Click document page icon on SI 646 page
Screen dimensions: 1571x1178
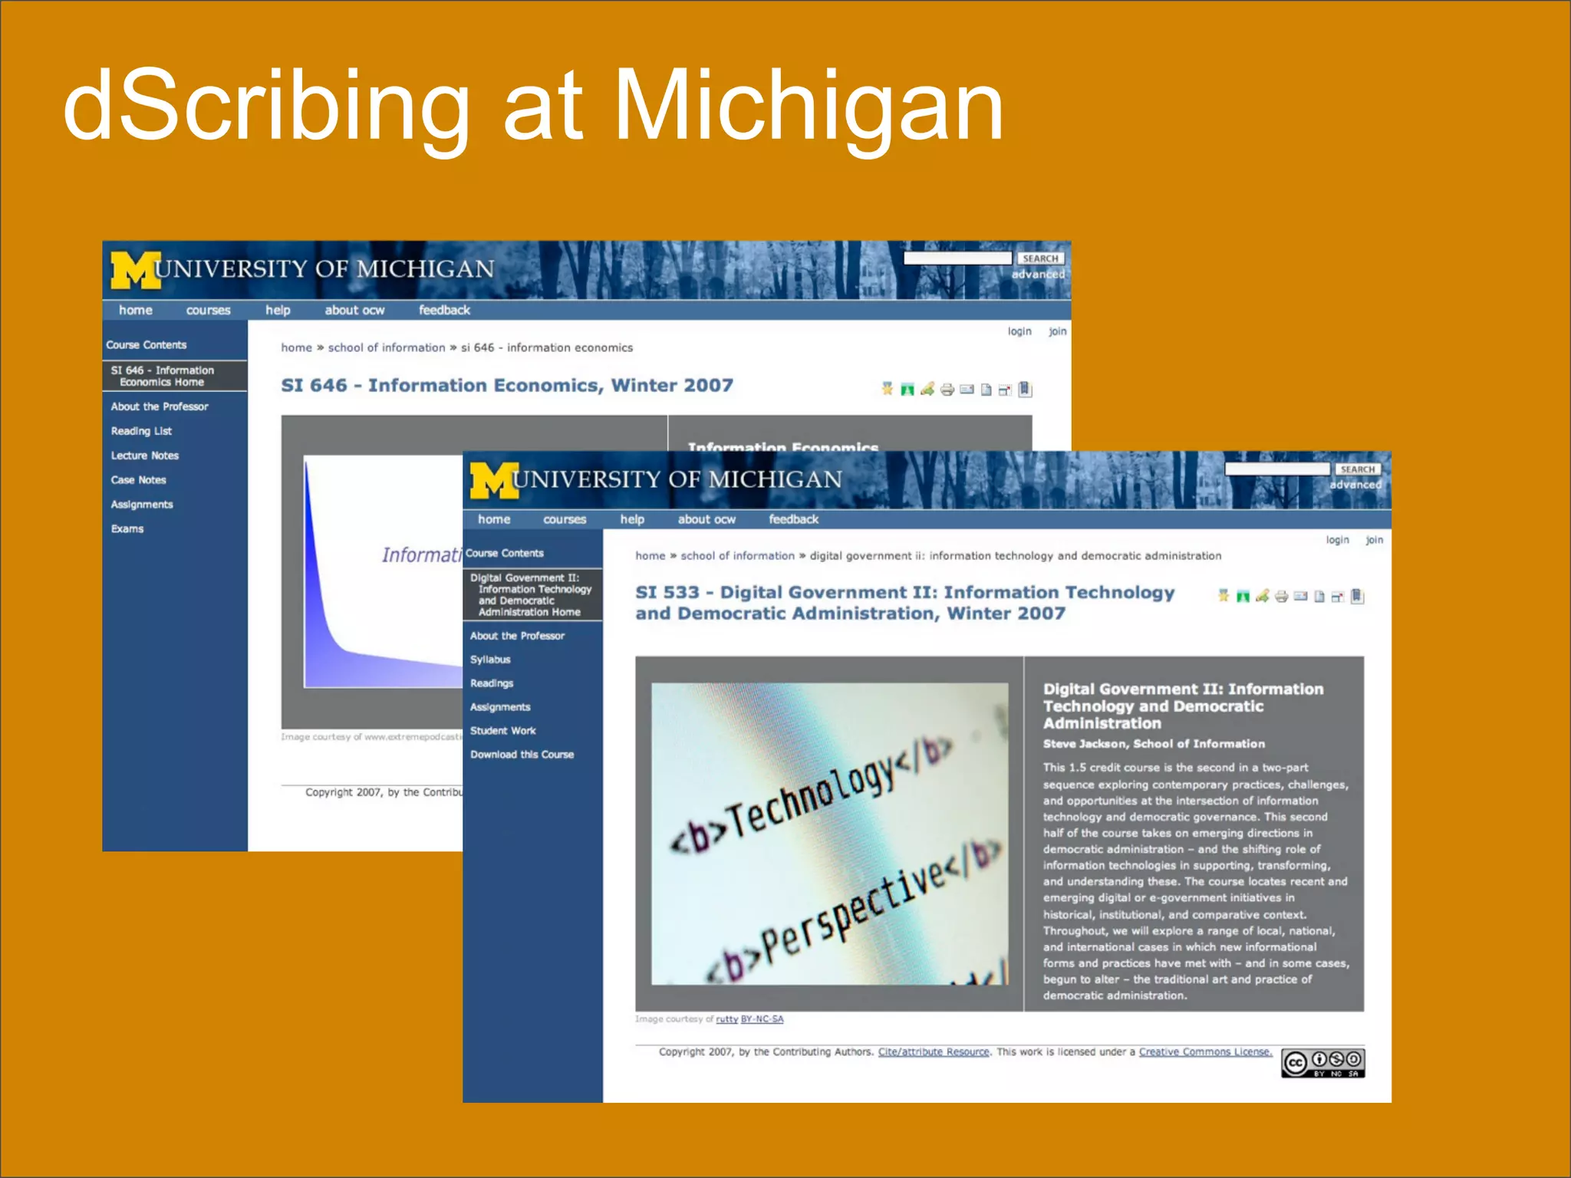tap(986, 390)
